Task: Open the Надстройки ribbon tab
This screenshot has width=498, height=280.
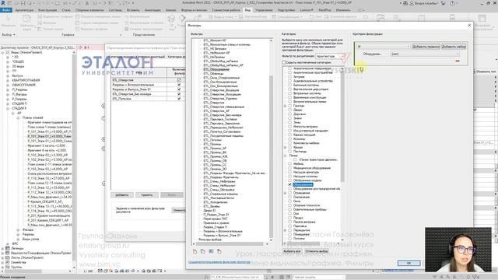Action: coord(286,10)
